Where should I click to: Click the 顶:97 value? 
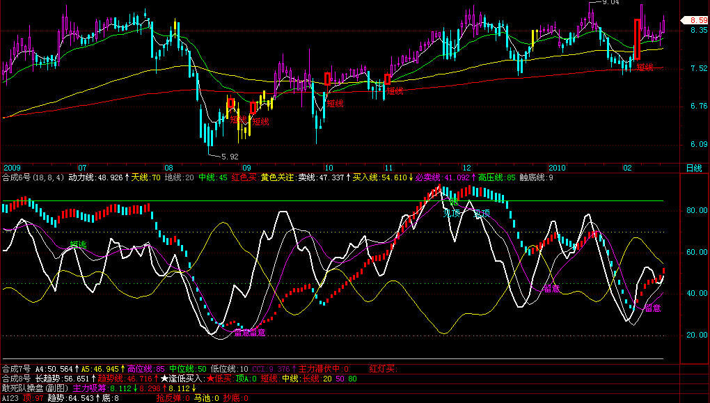click(x=33, y=398)
